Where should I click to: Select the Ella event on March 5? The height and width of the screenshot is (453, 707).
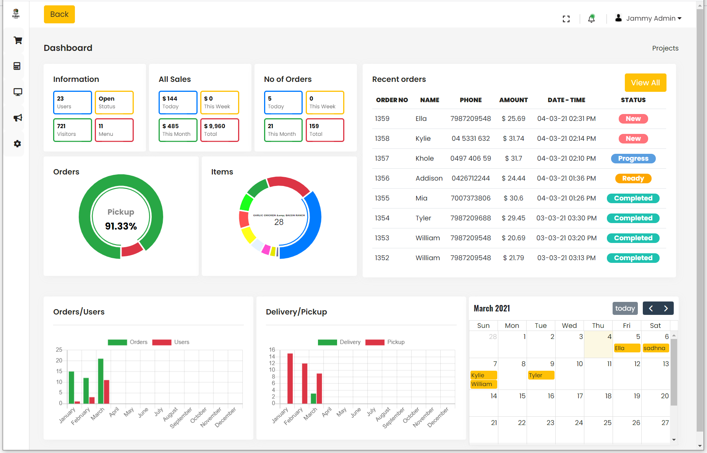pyautogui.click(x=627, y=348)
